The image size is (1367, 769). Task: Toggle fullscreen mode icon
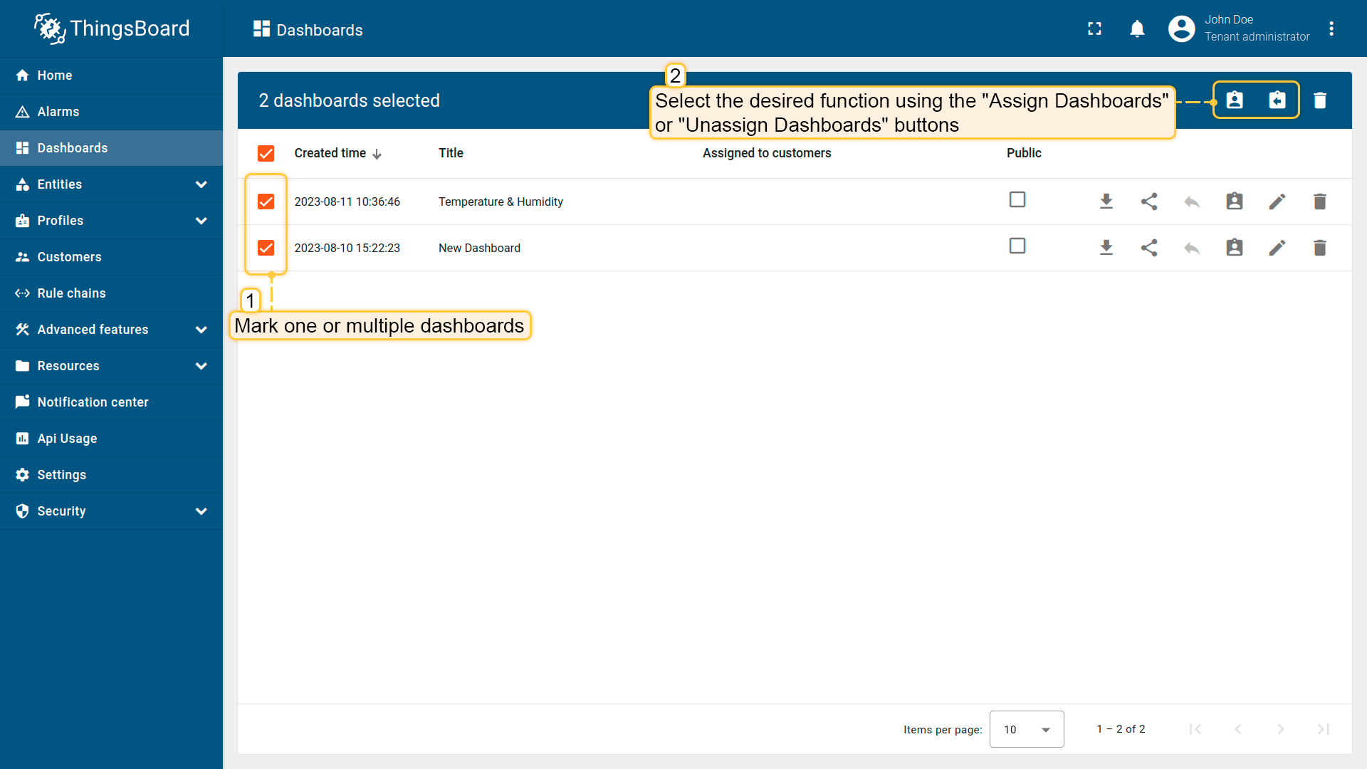pyautogui.click(x=1094, y=29)
